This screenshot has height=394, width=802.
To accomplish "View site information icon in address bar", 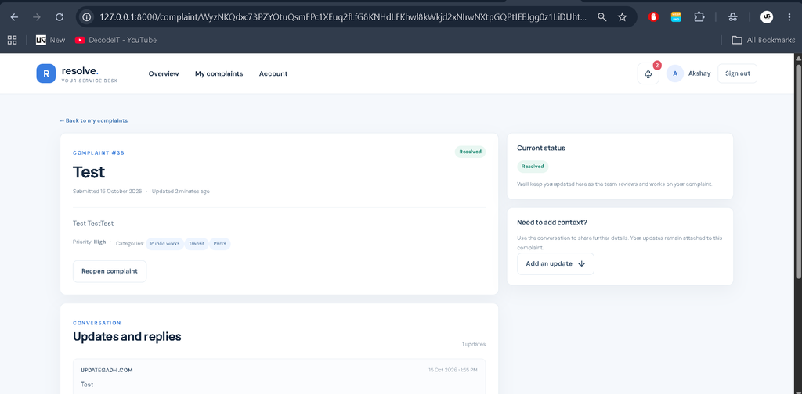I will [88, 17].
